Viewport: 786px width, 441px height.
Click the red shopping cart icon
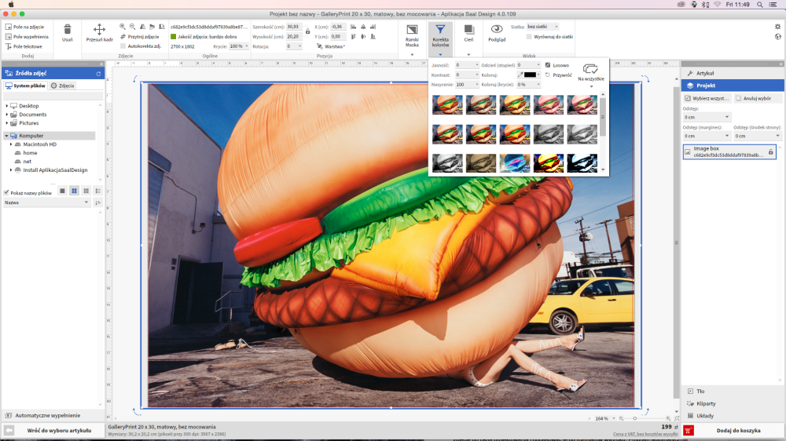(x=689, y=431)
